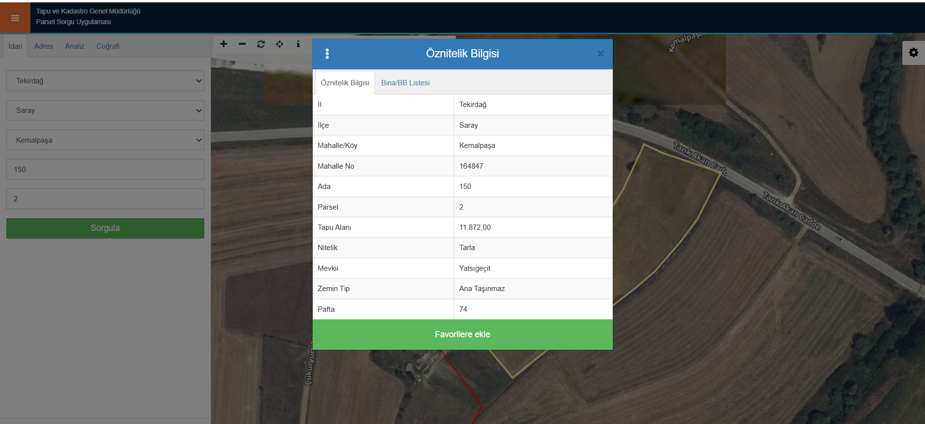Expand the Saray district dropdown
Image resolution: width=925 pixels, height=424 pixels.
coord(105,110)
